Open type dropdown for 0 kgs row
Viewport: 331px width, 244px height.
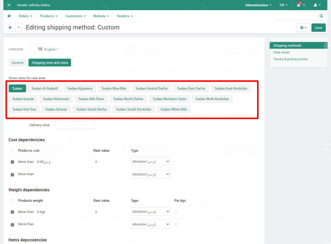(150, 211)
